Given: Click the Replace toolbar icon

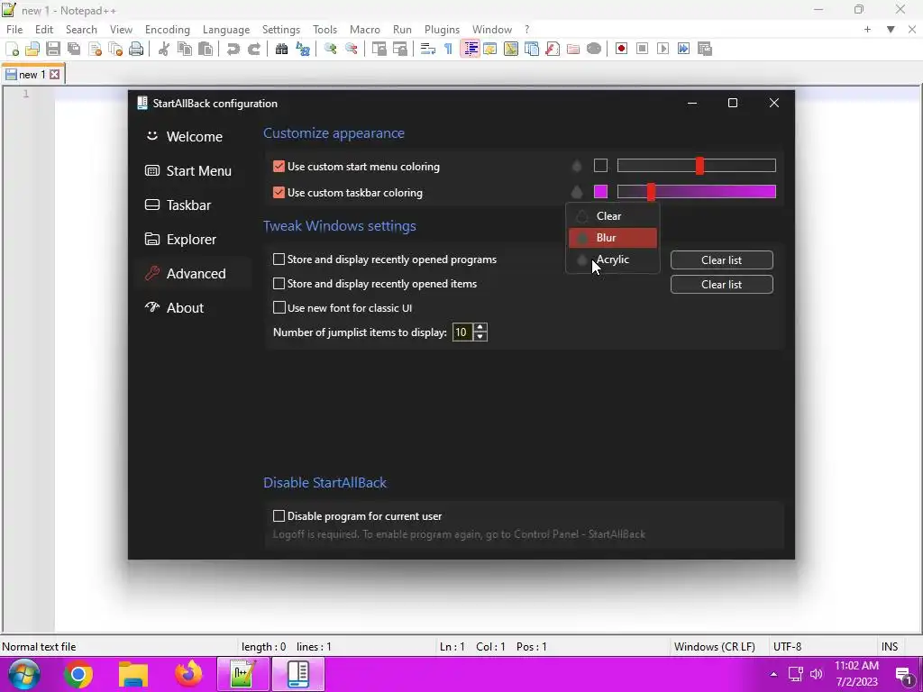Looking at the screenshot, I should pyautogui.click(x=303, y=49).
